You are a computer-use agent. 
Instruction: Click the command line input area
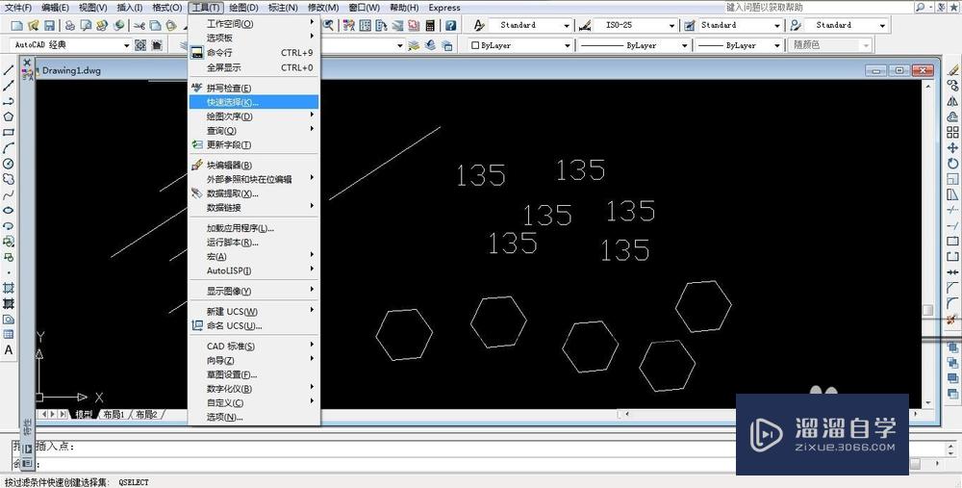click(472, 464)
